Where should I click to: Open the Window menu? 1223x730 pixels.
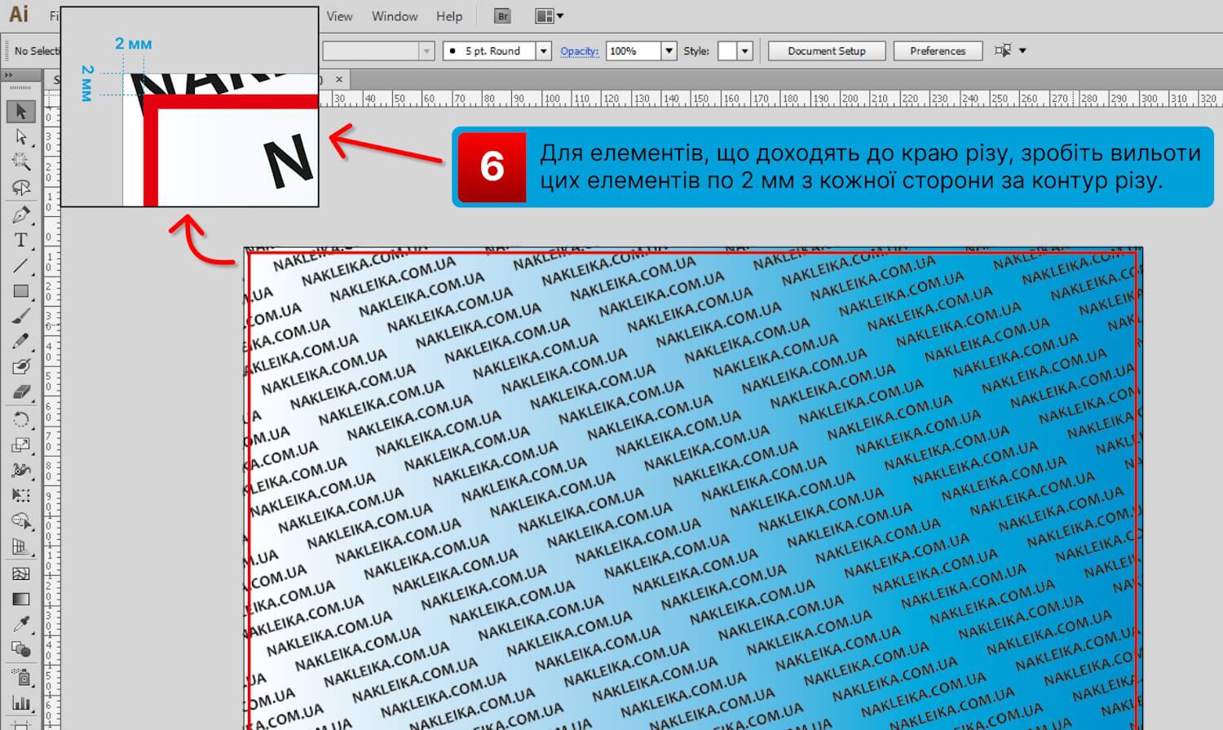pos(395,16)
